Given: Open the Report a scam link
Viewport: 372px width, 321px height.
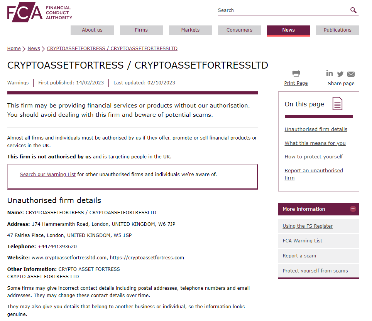Looking at the screenshot, I should pyautogui.click(x=299, y=256).
